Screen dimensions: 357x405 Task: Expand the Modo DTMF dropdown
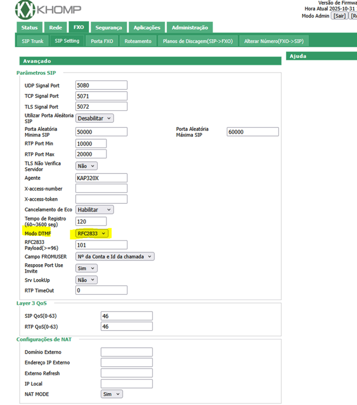point(92,233)
